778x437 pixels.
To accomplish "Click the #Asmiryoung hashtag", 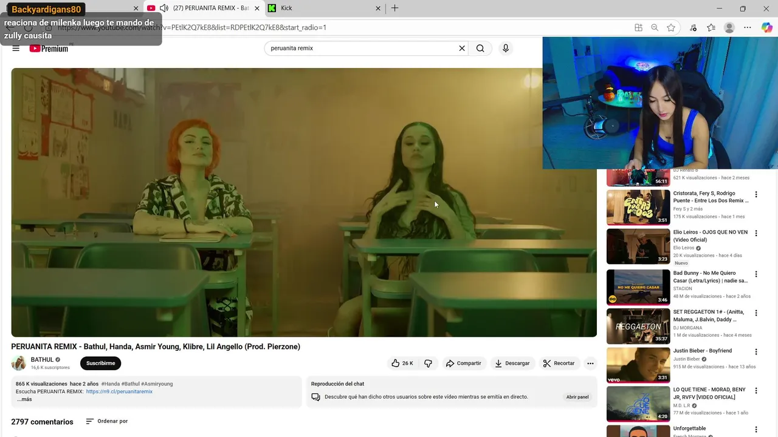I will 157,384.
